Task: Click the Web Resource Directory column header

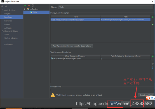Action: click(76, 56)
